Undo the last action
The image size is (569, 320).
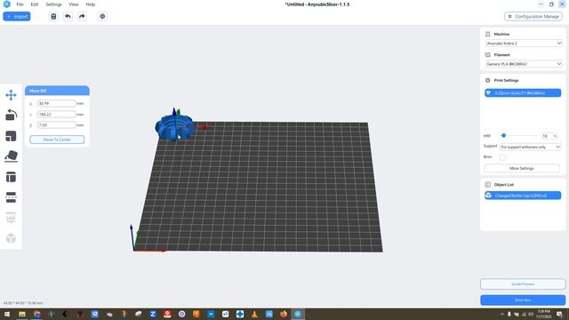pyautogui.click(x=68, y=16)
